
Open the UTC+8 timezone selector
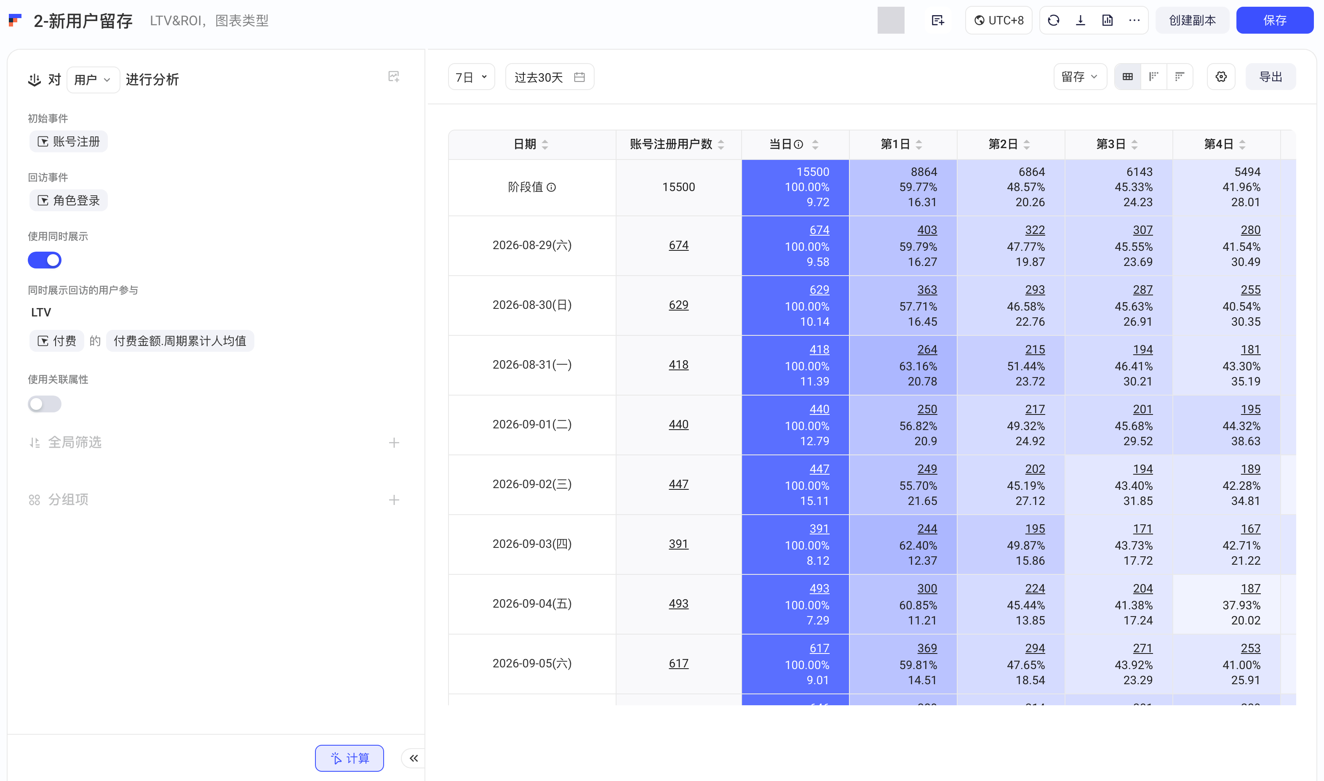tap(998, 21)
